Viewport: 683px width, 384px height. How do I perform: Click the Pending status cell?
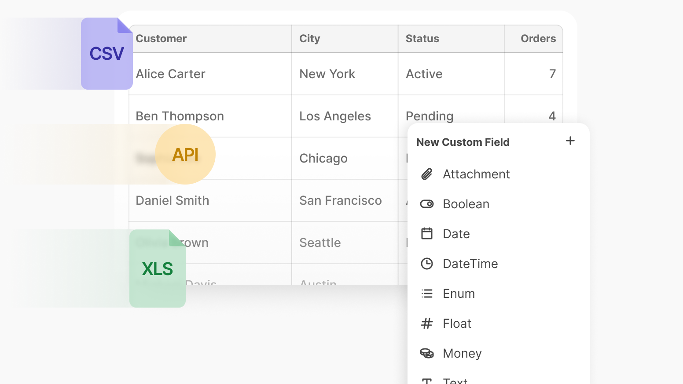coord(429,116)
